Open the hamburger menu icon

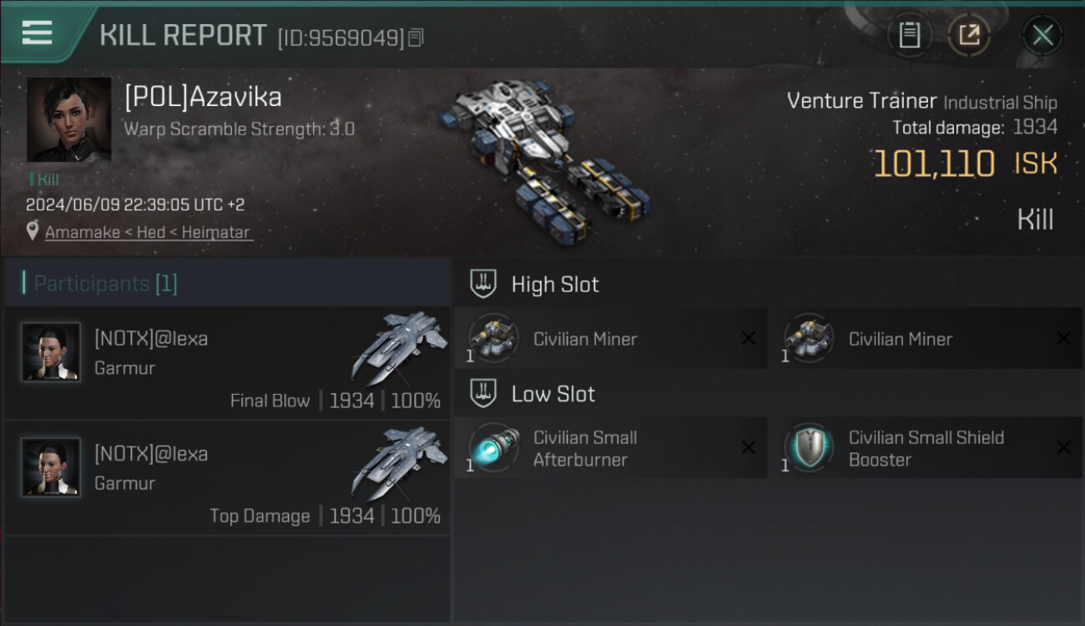click(x=37, y=33)
